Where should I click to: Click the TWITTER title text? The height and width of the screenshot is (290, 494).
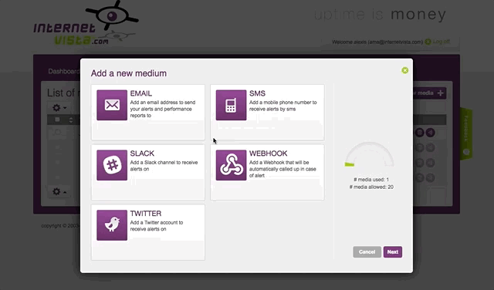click(x=146, y=214)
